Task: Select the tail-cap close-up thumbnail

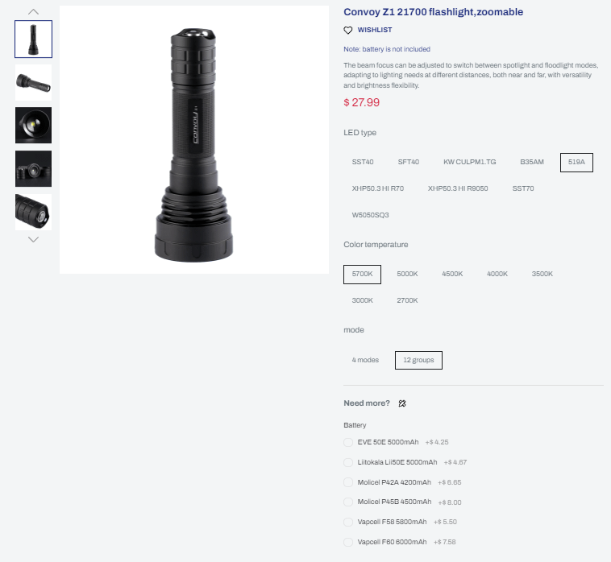Action: (x=34, y=212)
